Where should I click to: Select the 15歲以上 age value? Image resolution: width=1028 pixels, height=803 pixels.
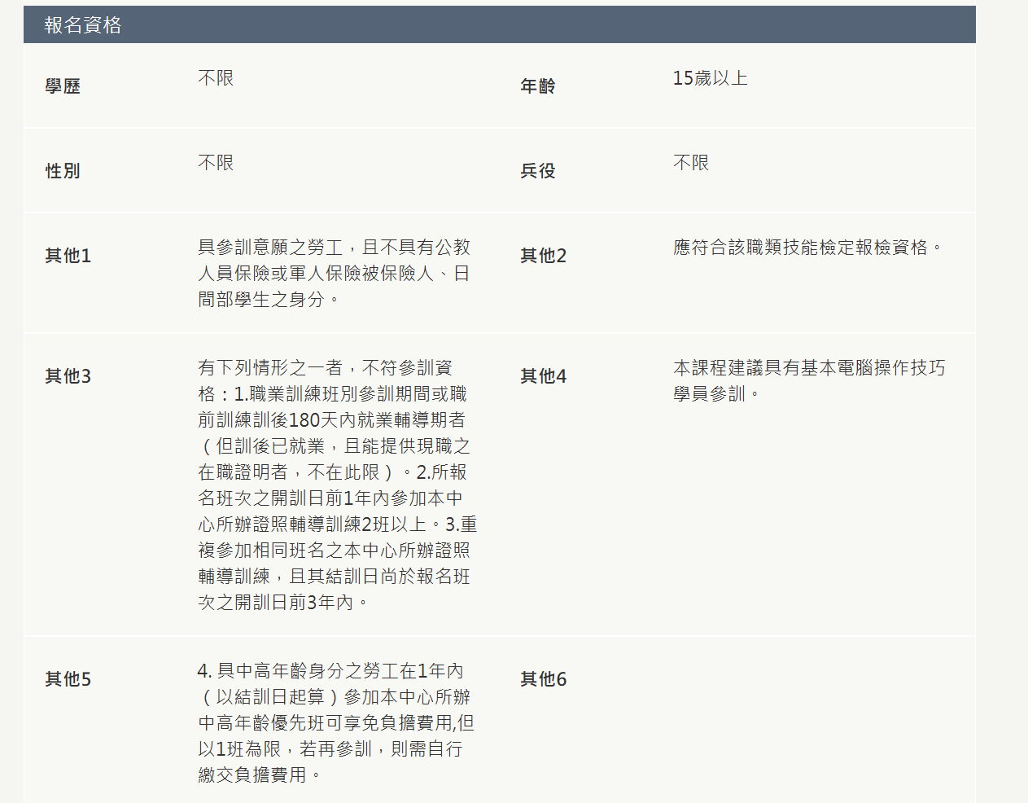(x=710, y=78)
